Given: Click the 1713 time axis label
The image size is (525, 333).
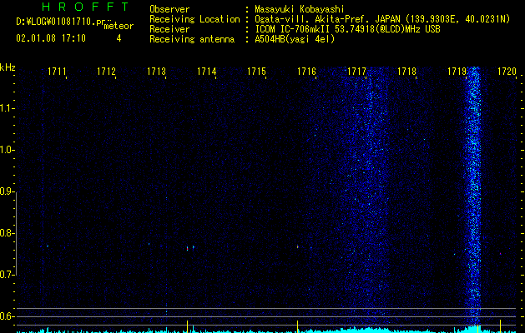Looking at the screenshot, I should (156, 72).
